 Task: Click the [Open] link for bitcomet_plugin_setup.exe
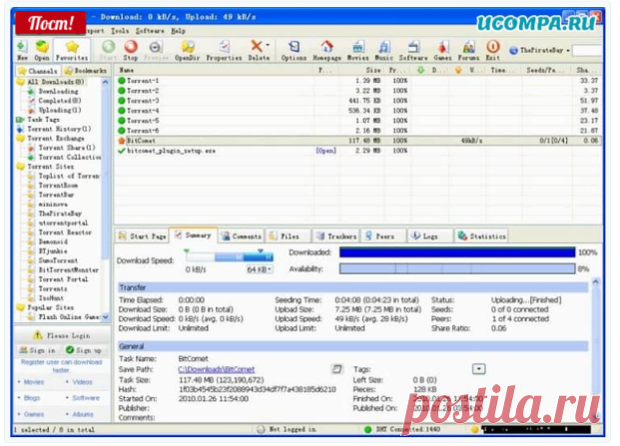[325, 151]
